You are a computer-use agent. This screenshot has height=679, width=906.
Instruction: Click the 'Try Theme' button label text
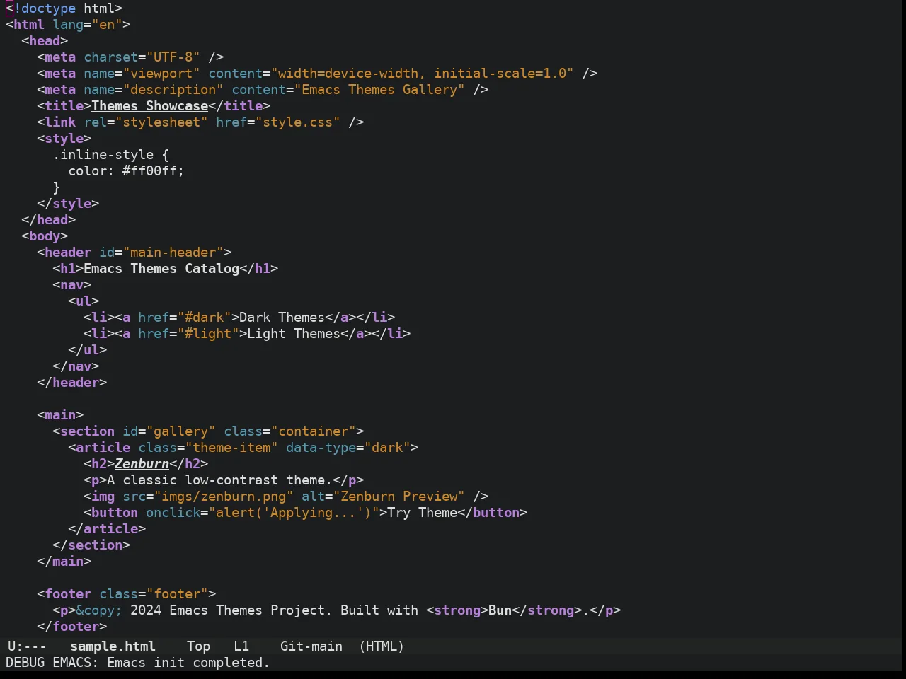(x=423, y=512)
